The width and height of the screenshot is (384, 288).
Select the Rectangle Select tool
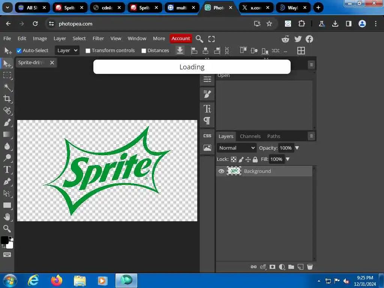coord(7,75)
